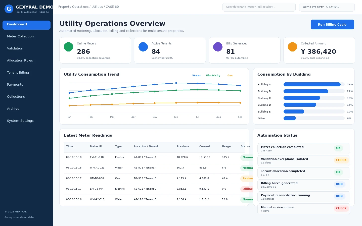Screen dimensions: 362x226
Task: Focus the search tenant, meter, bill field
Action: pos(259,7)
